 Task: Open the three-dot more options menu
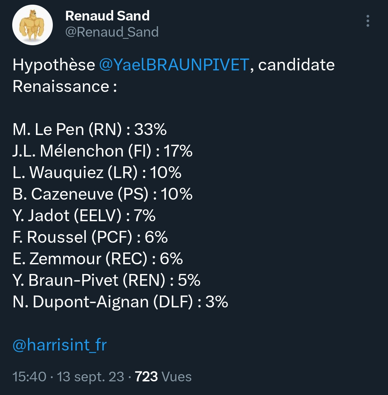pos(368,21)
